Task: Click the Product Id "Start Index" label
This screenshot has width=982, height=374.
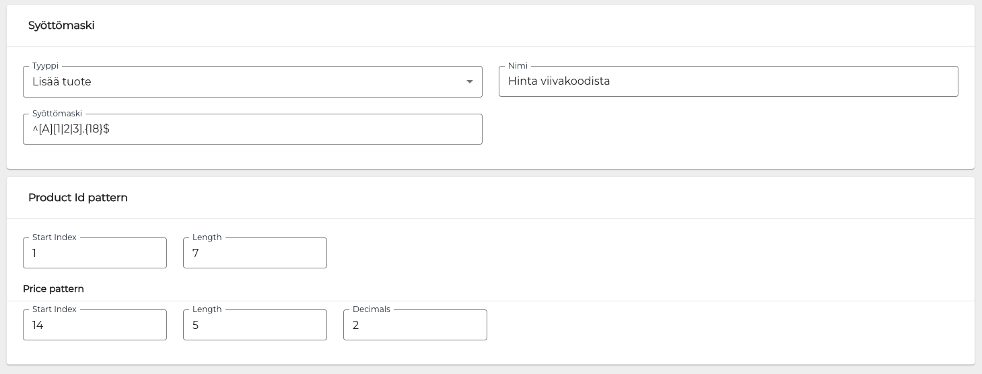Action: point(55,237)
